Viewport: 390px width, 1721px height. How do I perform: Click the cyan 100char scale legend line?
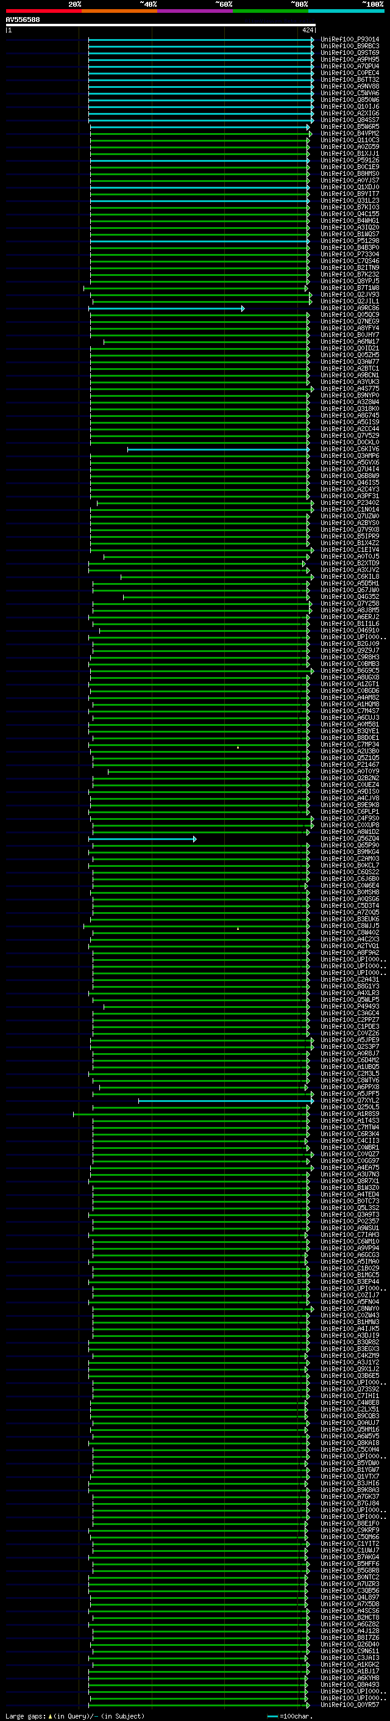tap(272, 1716)
